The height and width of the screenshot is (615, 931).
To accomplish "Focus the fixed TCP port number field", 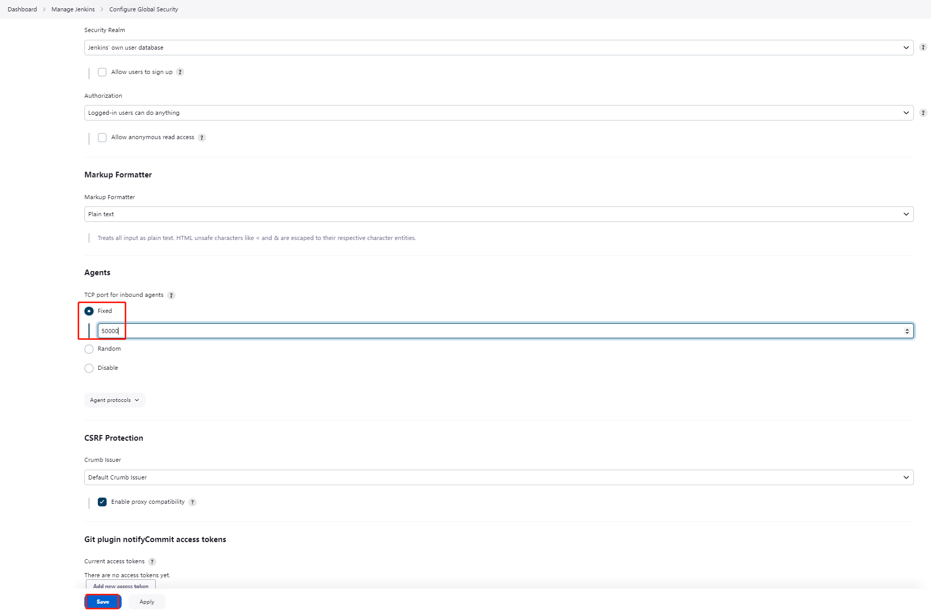I will (506, 331).
